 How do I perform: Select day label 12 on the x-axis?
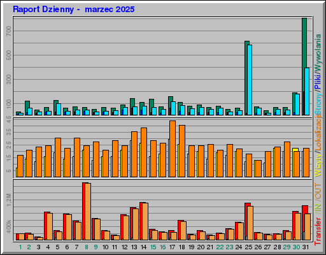(x=125, y=247)
